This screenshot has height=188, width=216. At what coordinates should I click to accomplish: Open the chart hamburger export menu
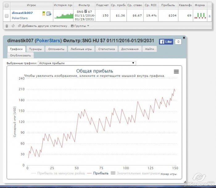pos(176,72)
